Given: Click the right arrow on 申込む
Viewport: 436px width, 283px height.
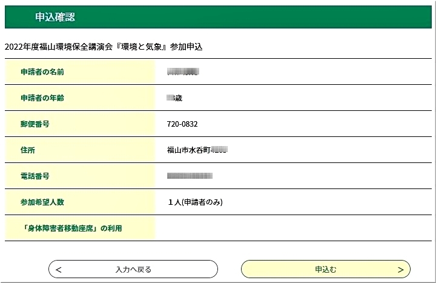Looking at the screenshot, I should [x=400, y=270].
